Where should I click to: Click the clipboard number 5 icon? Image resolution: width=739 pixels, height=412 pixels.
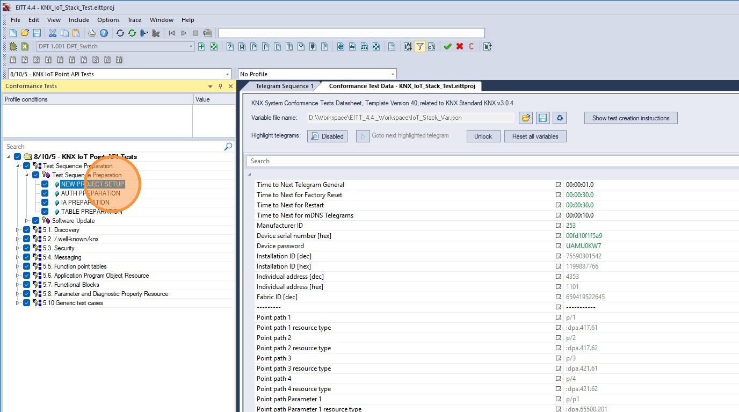tap(60, 60)
